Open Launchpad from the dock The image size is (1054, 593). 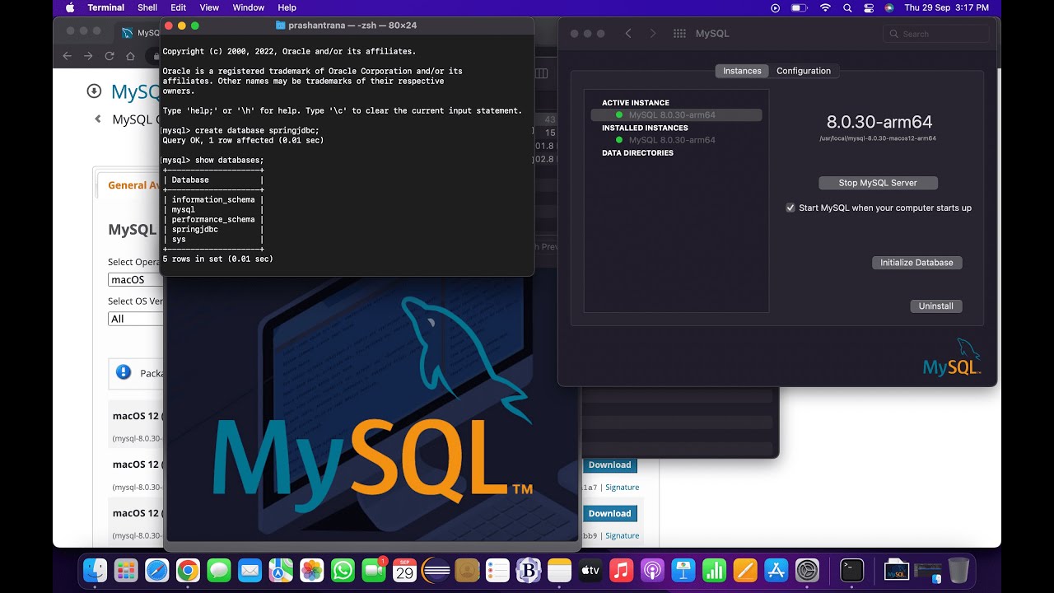click(x=126, y=570)
